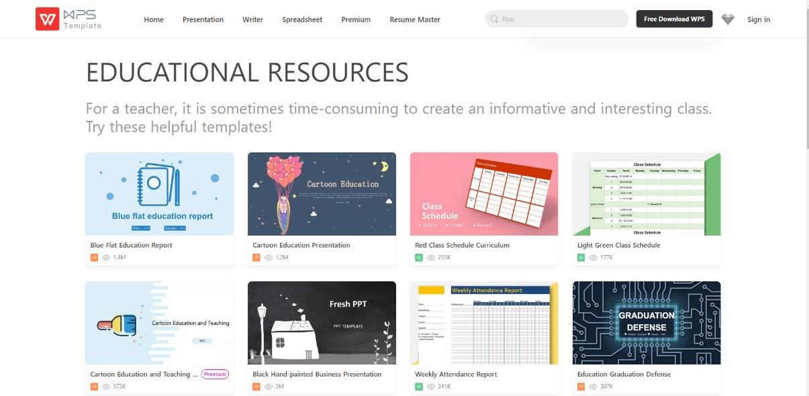Select the Writer nav item
This screenshot has width=809, height=396.
coord(253,19)
